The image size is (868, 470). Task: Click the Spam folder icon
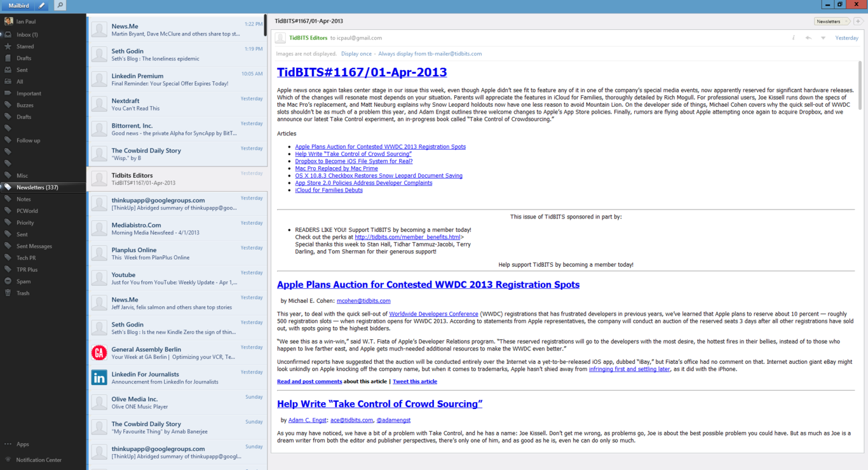point(8,281)
